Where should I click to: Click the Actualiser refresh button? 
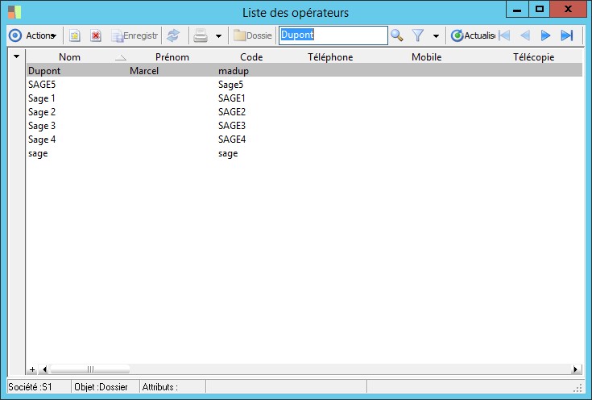point(472,35)
